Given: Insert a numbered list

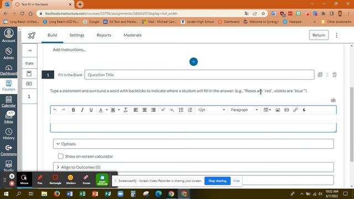Looking at the screenshot, I should pos(190,110).
